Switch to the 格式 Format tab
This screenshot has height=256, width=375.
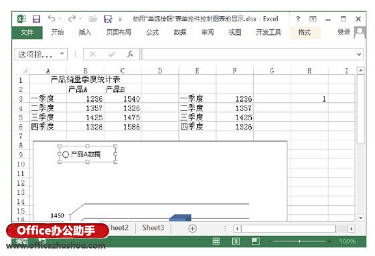coord(305,32)
